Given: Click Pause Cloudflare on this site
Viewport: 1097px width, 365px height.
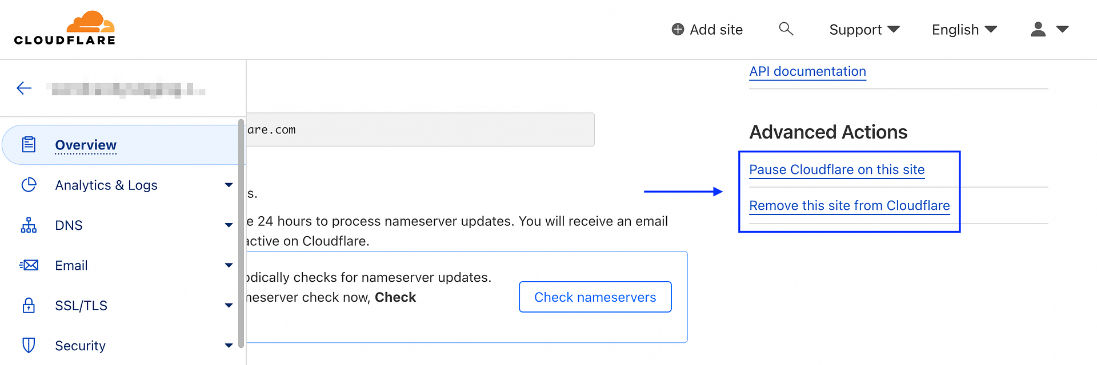Looking at the screenshot, I should click(836, 169).
